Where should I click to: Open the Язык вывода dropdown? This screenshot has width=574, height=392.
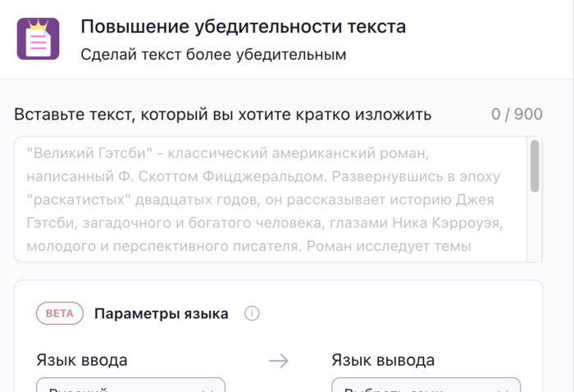point(426,385)
